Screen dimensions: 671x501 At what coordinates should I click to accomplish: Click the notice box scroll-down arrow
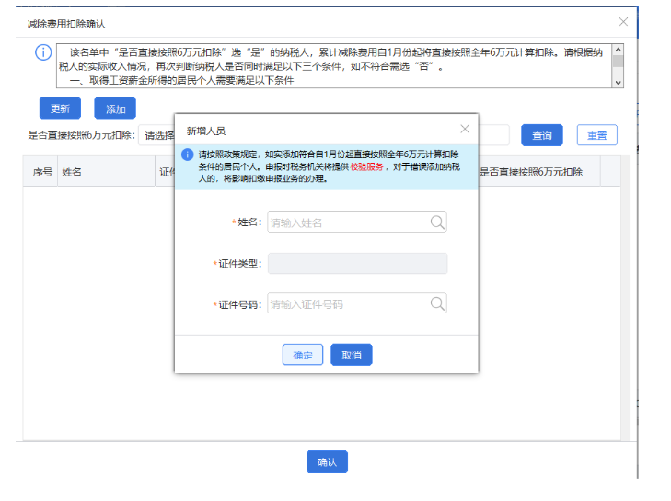pyautogui.click(x=618, y=82)
